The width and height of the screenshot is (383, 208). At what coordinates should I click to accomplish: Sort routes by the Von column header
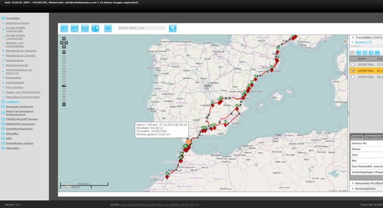click(379, 59)
